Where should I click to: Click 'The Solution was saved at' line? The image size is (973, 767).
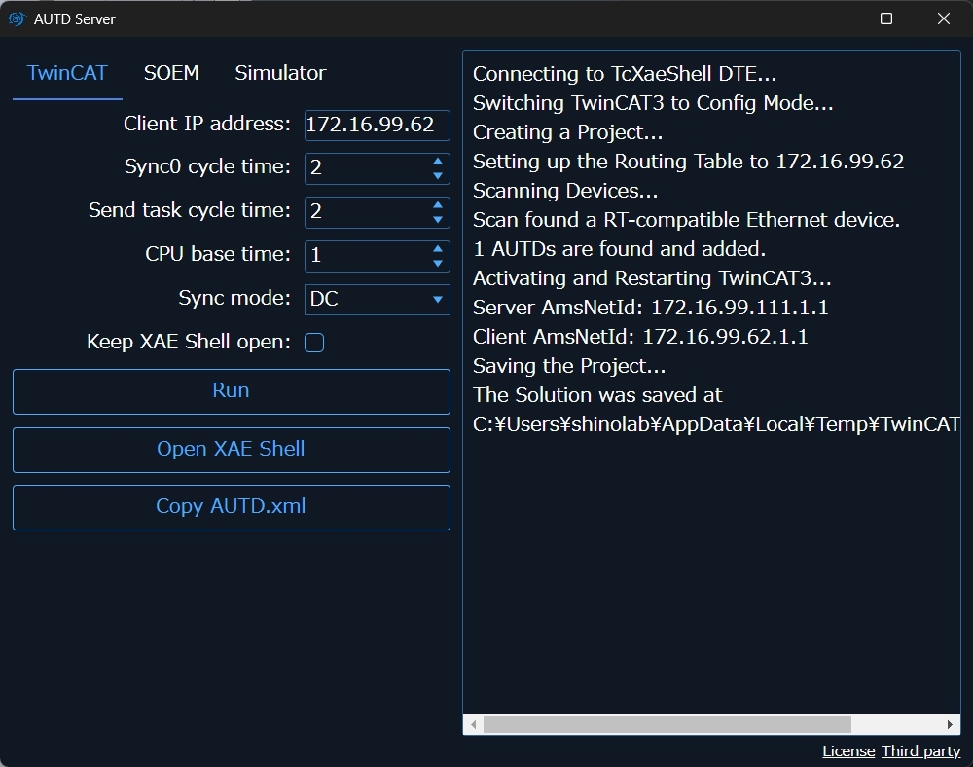click(x=597, y=395)
